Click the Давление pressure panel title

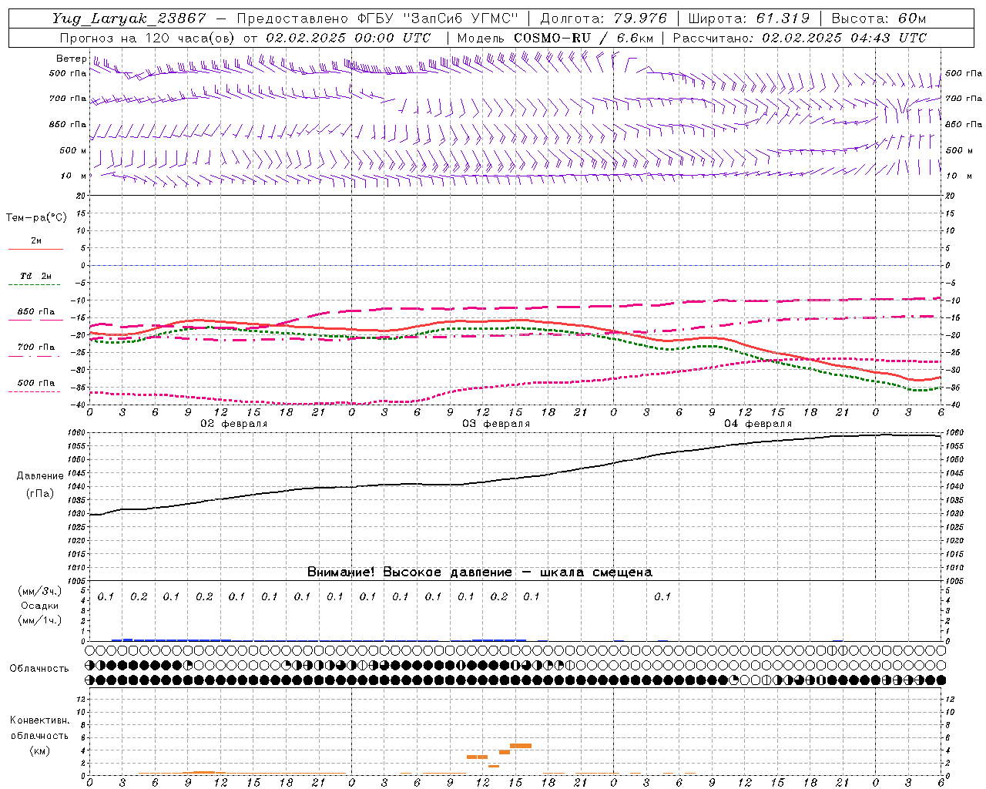pos(40,476)
